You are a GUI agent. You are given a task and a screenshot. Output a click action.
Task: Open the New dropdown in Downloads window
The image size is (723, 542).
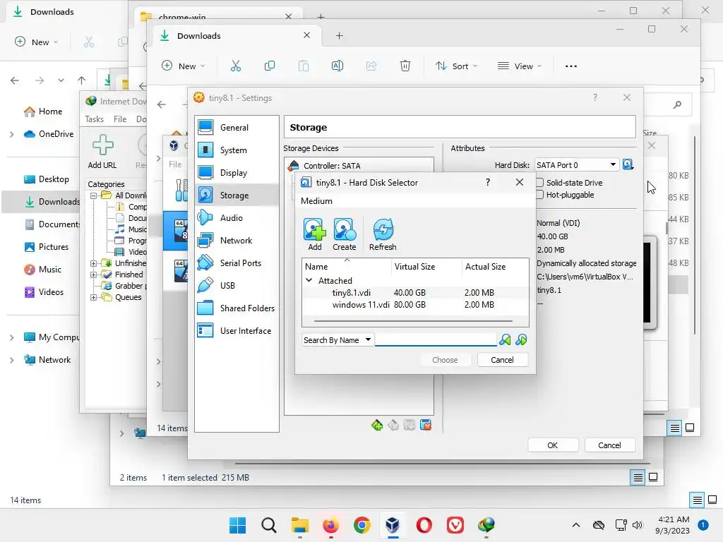[x=183, y=66]
